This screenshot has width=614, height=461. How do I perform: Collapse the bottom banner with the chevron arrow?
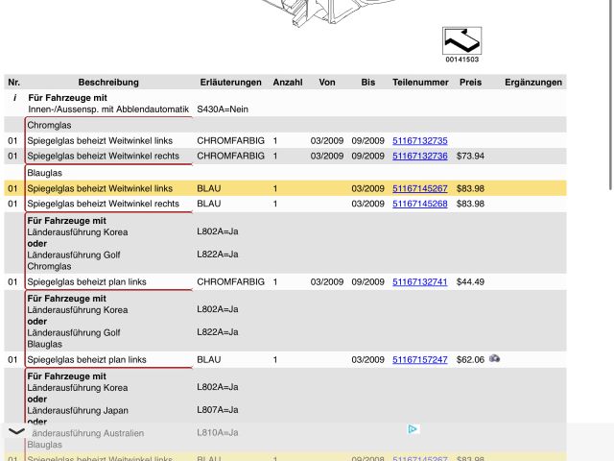[x=16, y=432]
